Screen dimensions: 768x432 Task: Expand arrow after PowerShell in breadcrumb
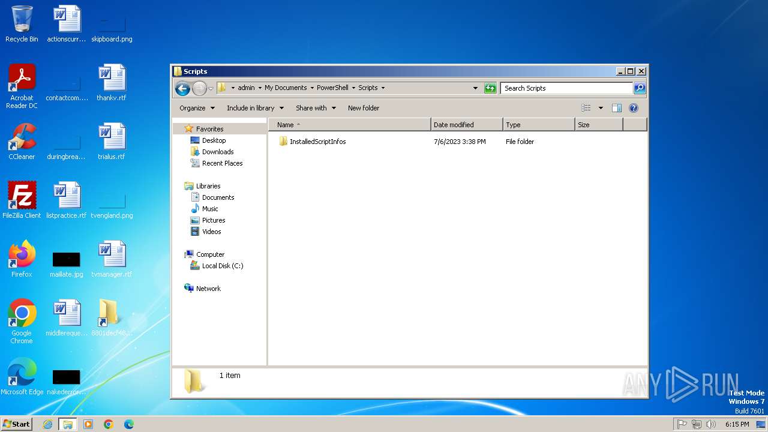click(353, 88)
